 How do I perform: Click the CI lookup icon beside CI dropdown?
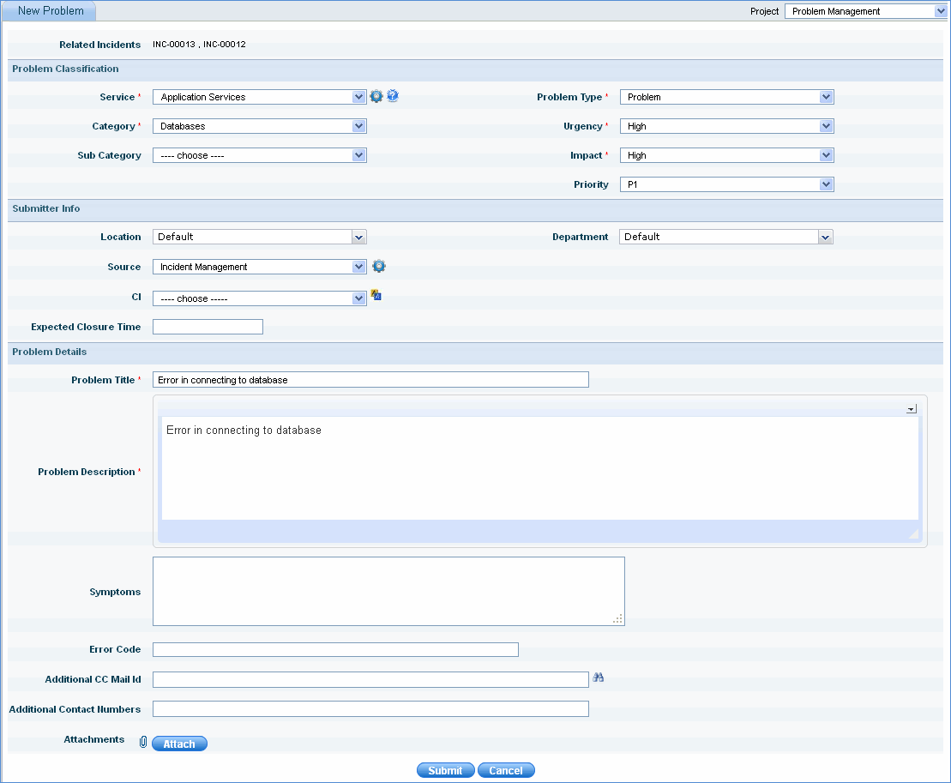376,296
